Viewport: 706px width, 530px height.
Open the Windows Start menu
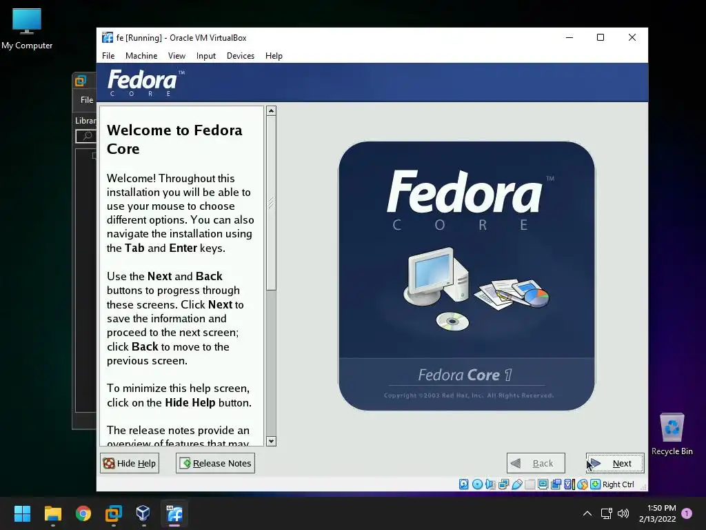(x=22, y=513)
